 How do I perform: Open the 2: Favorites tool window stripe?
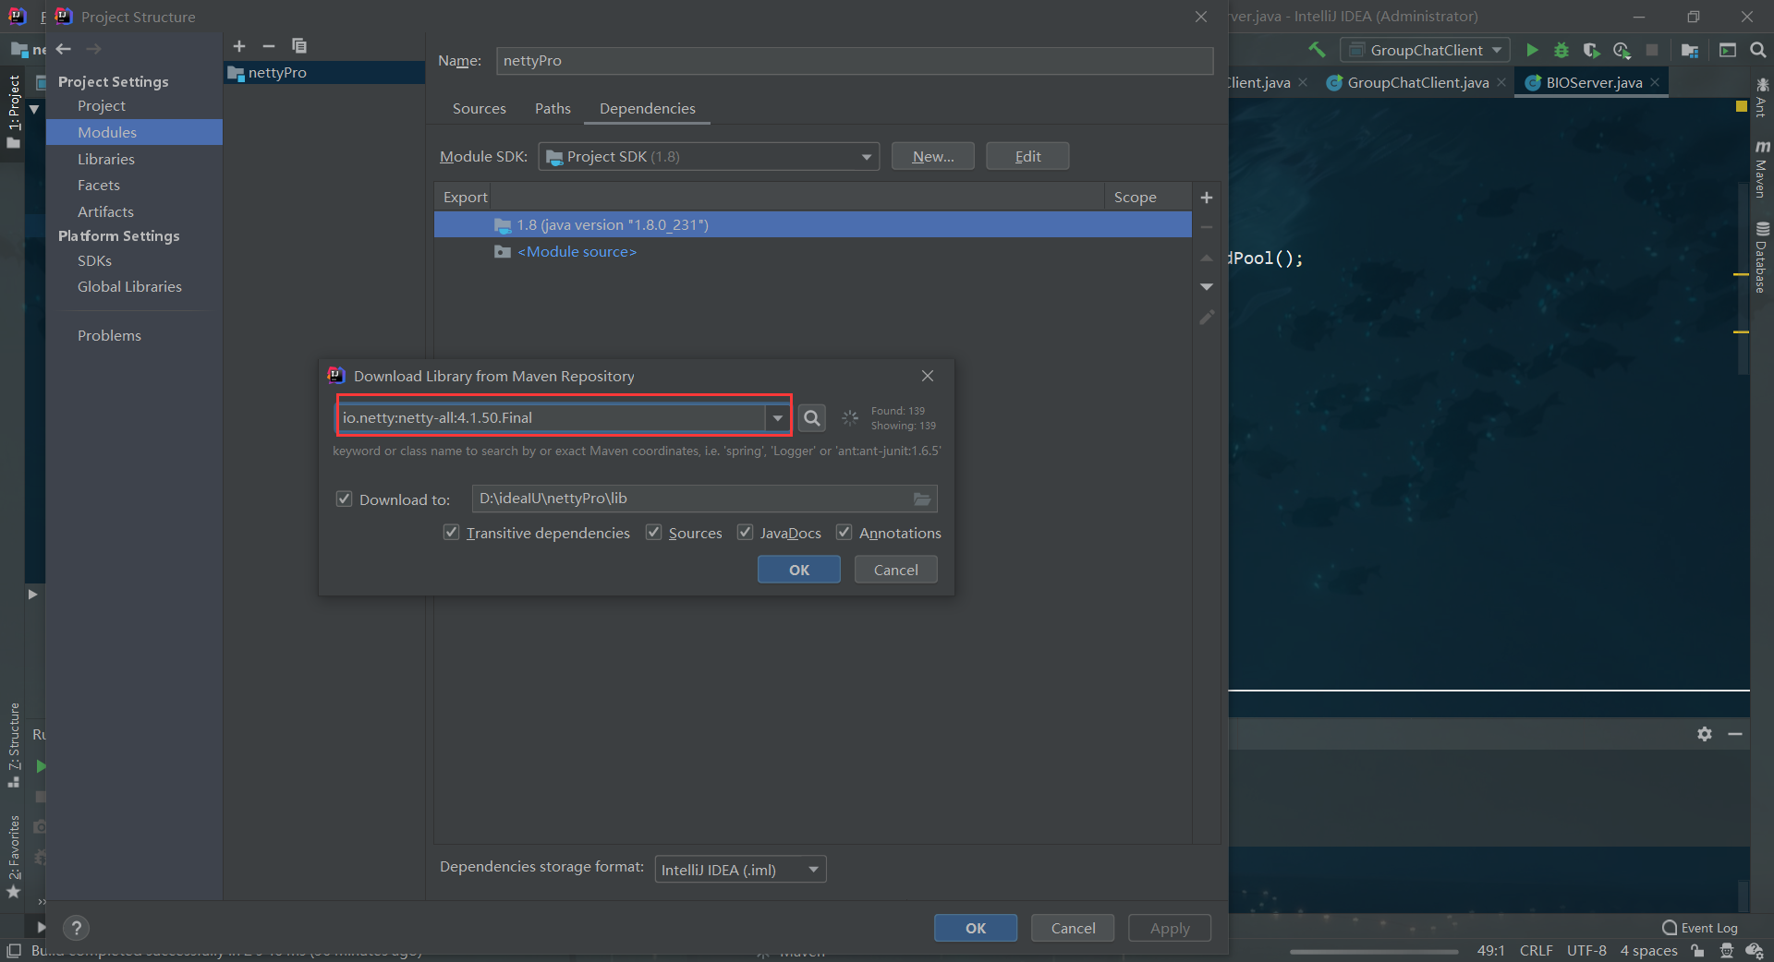pos(14,857)
